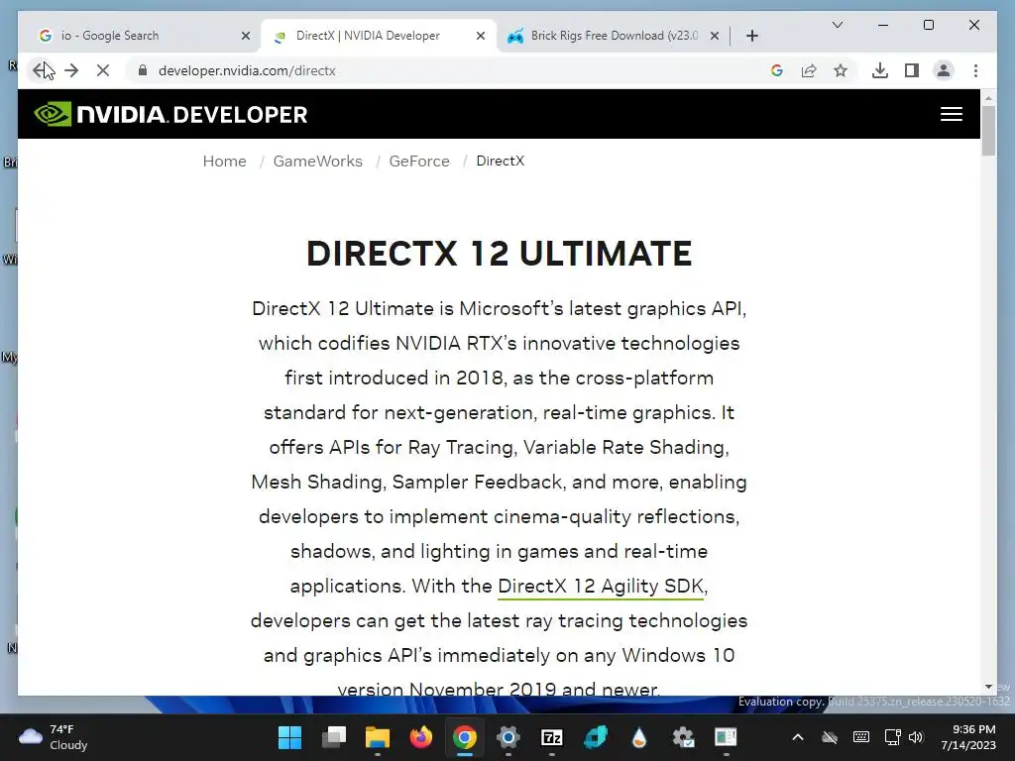The width and height of the screenshot is (1015, 761).
Task: Click the Google icon in address bar
Action: [x=777, y=70]
